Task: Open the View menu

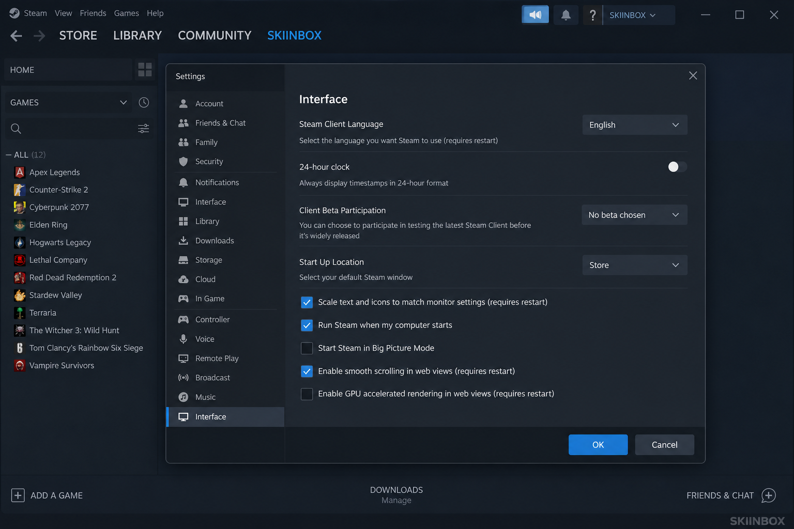Action: (x=64, y=13)
